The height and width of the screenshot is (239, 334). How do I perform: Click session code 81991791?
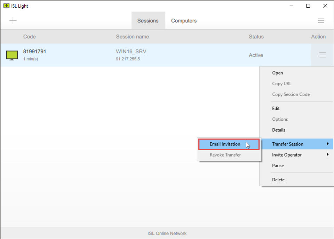click(34, 51)
